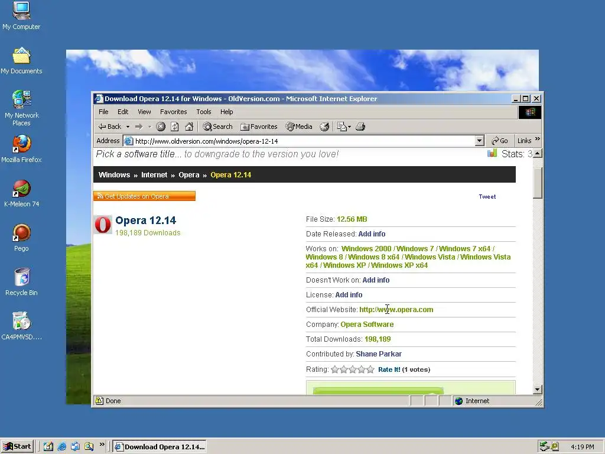Click the fifth rating star

point(370,369)
